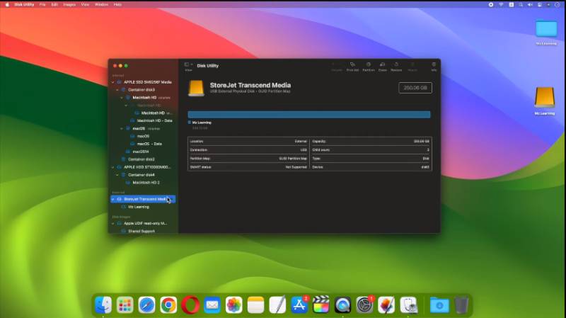Click the First Aid toolbar icon

(x=352, y=65)
